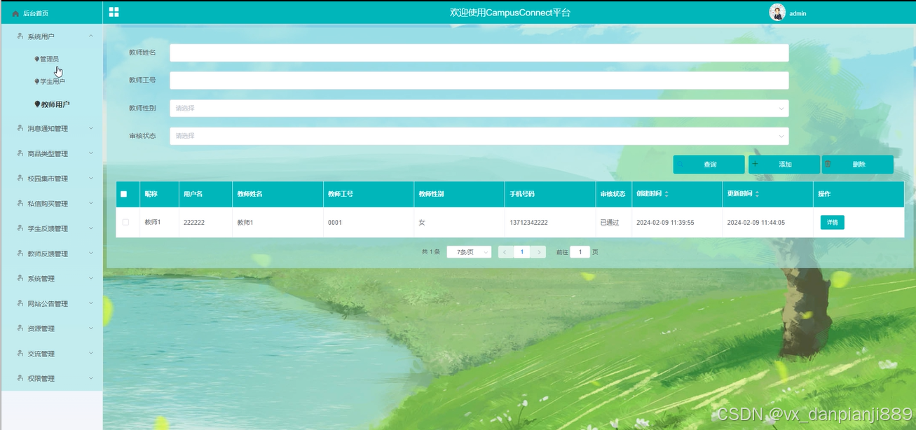The image size is (916, 430).
Task: Click the pin icon beside 管理员
Action: pyautogui.click(x=36, y=59)
